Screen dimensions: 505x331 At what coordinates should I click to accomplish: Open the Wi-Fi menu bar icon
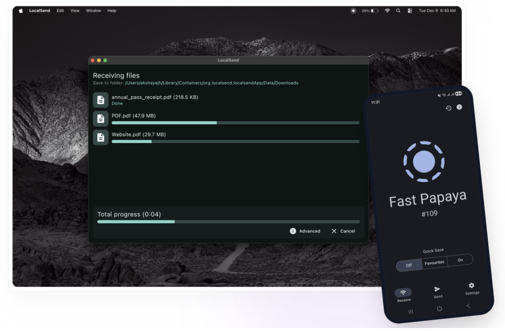pos(388,11)
